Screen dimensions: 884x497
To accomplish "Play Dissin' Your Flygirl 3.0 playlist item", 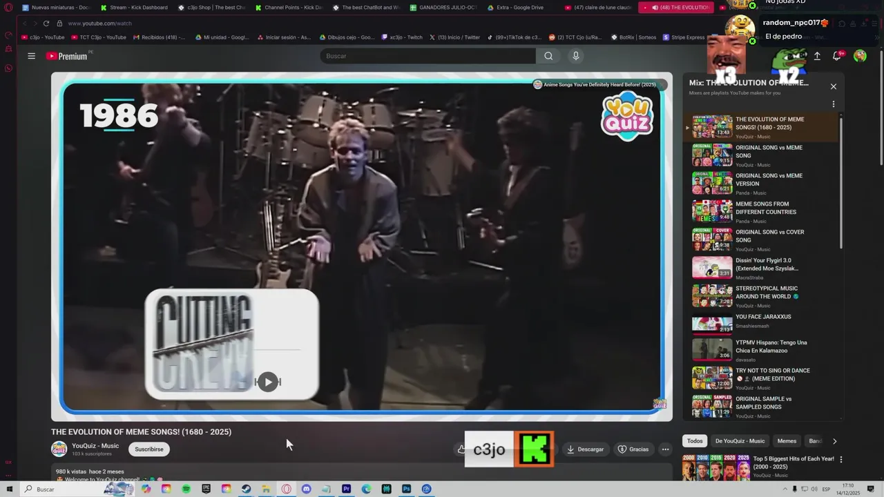I will [761, 268].
